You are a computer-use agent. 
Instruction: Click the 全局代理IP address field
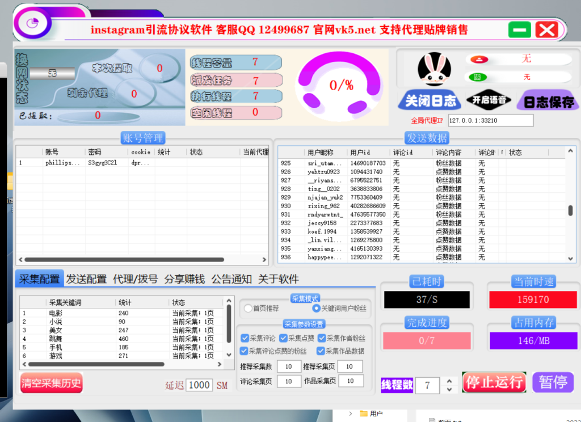click(490, 120)
